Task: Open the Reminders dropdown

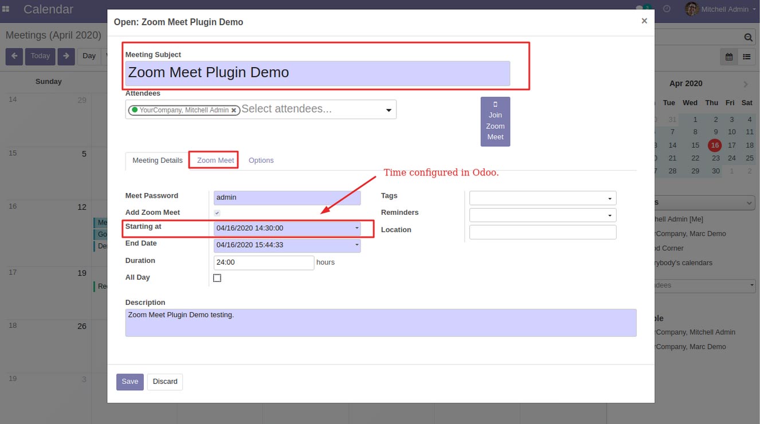Action: [543, 215]
